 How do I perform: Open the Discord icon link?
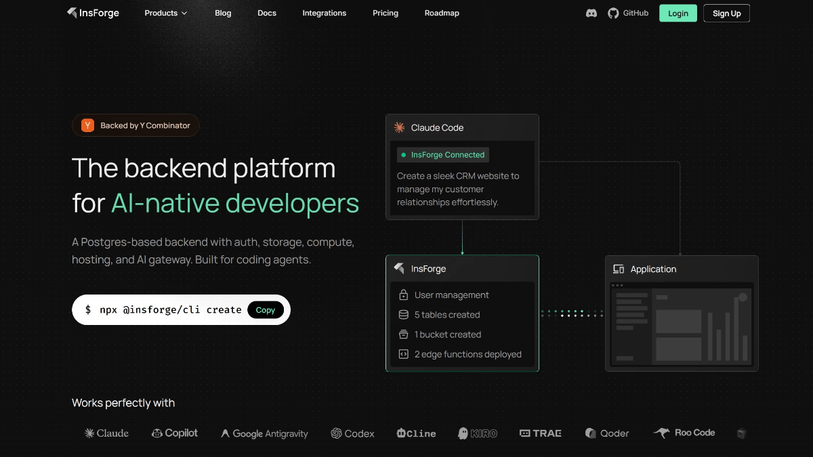point(591,13)
